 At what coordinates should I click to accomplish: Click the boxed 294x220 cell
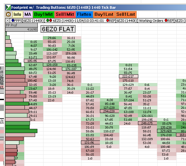pos(109,111)
